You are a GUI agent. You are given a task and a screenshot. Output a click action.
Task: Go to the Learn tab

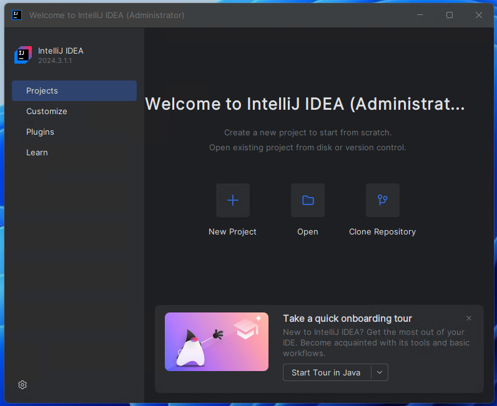coord(74,153)
